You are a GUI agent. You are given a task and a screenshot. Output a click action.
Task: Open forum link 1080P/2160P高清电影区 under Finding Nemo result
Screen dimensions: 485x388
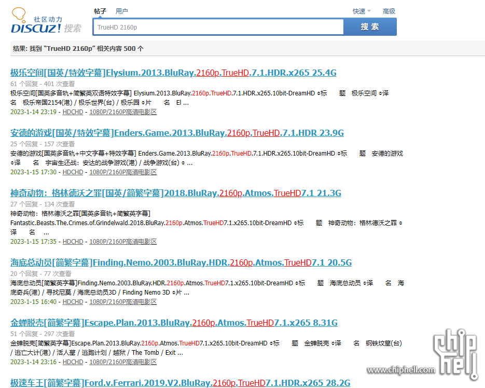coord(123,302)
